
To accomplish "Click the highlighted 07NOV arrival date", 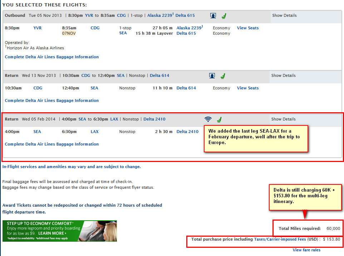I will point(69,33).
